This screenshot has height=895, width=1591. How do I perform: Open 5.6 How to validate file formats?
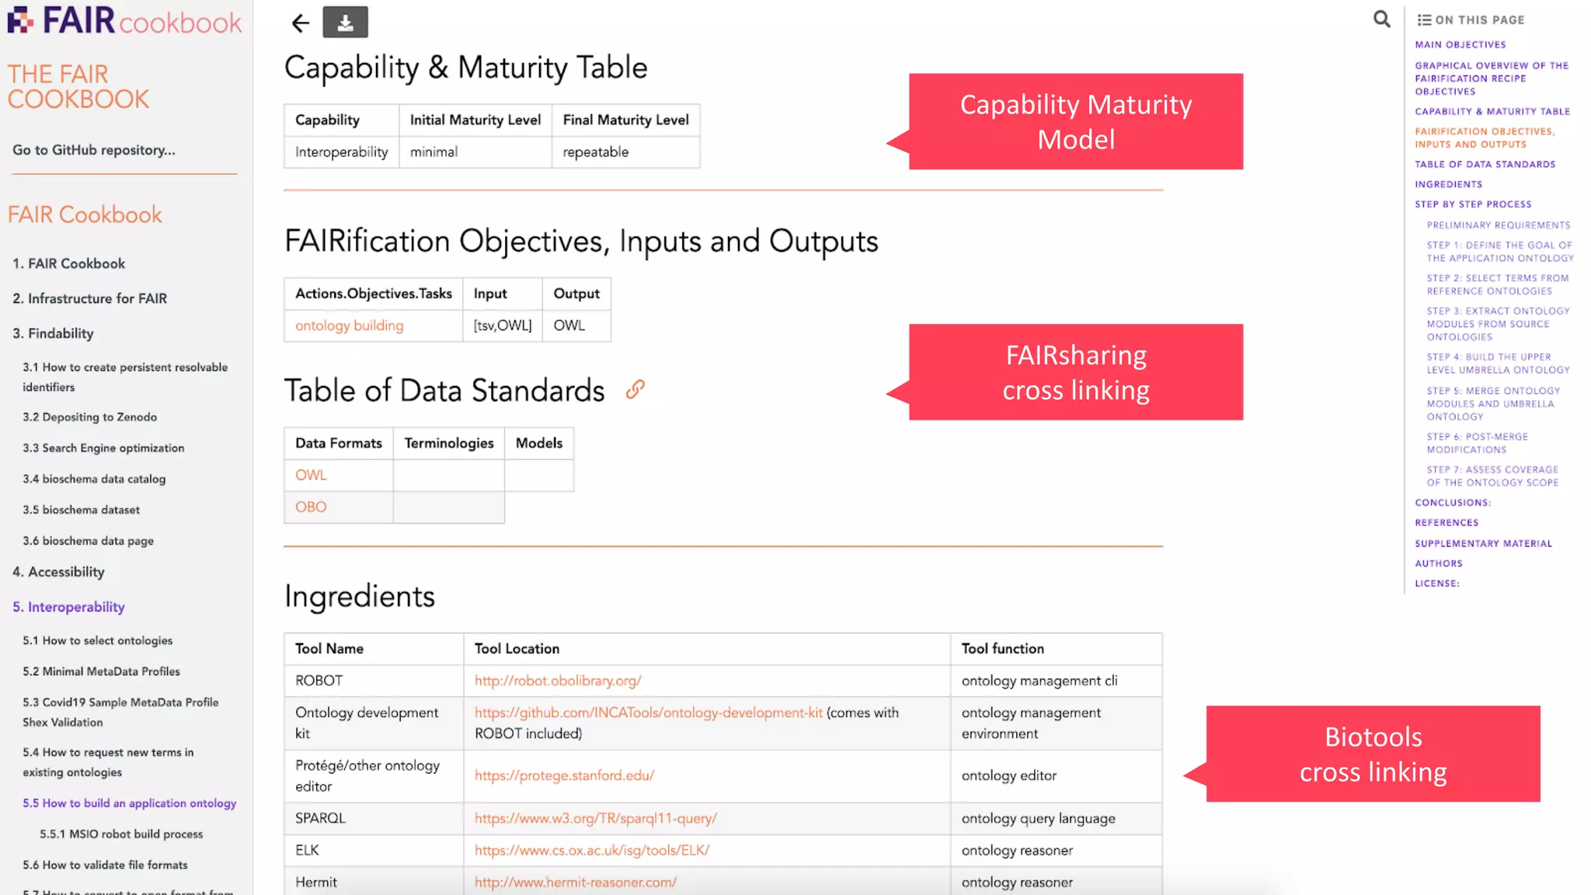pos(105,865)
